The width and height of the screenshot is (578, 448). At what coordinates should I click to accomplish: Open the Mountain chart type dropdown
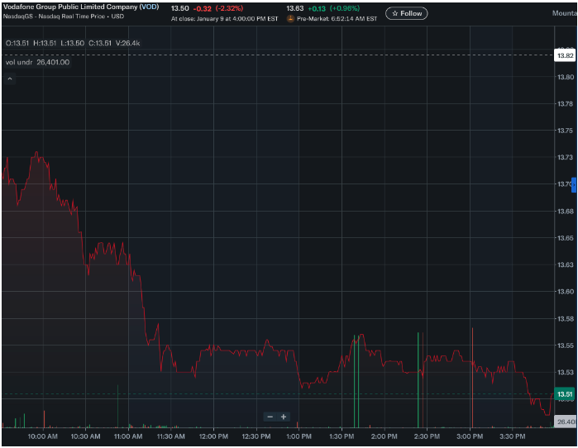(x=564, y=13)
